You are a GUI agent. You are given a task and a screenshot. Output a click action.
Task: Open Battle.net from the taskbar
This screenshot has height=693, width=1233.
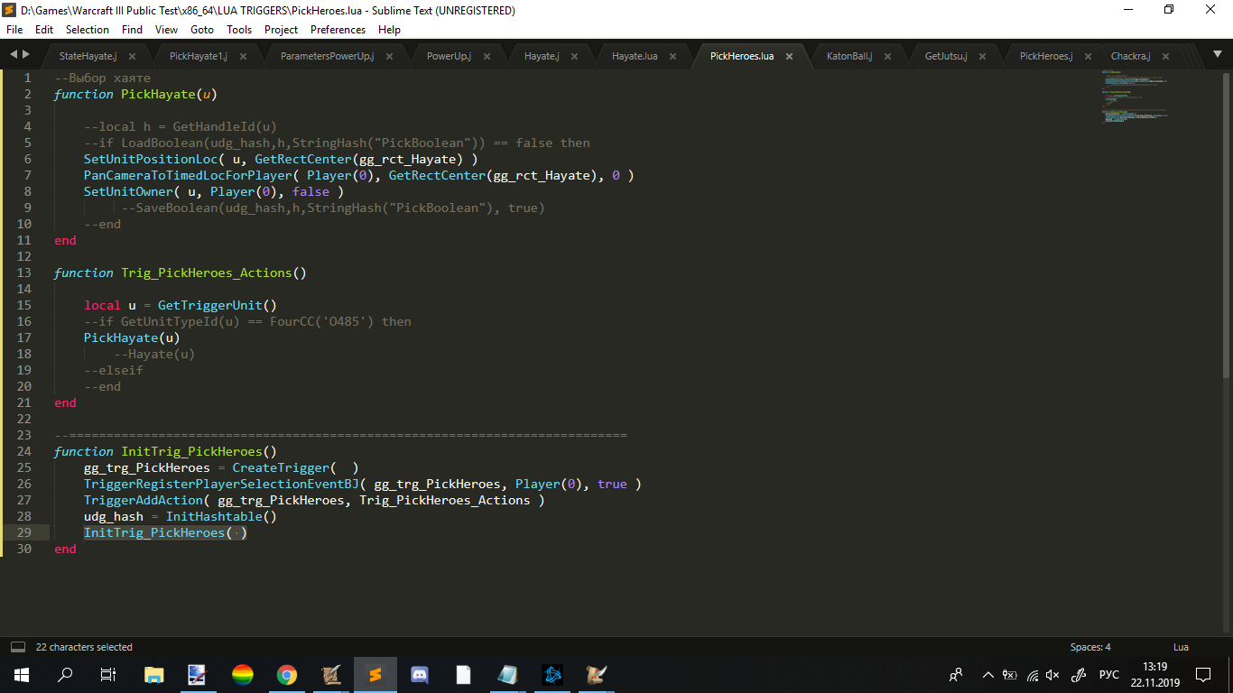click(x=552, y=674)
